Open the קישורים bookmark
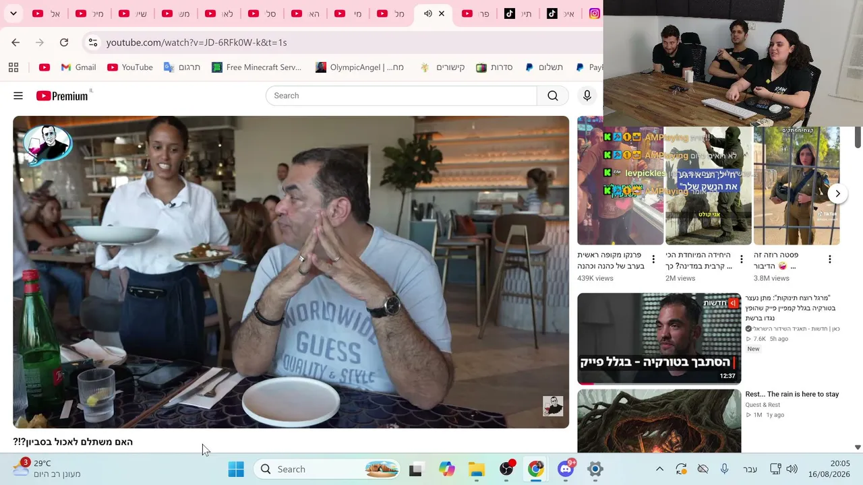This screenshot has height=485, width=863. coord(442,67)
